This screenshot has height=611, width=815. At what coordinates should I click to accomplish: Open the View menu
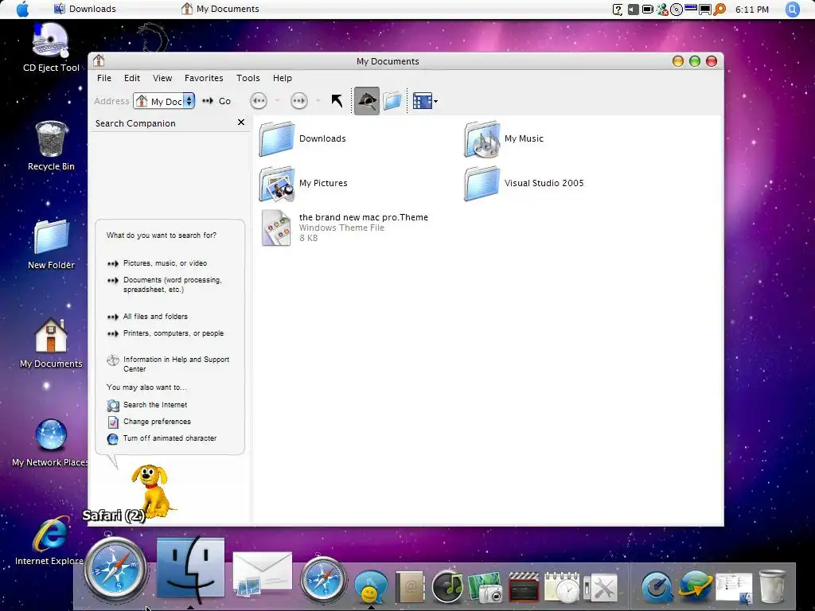click(x=162, y=78)
